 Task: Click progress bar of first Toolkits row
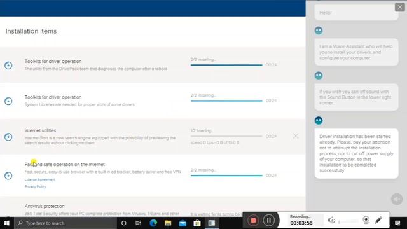(226, 65)
